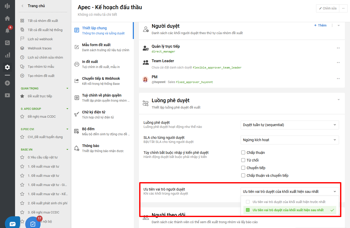Viewport: 350px width, 228px height.
Task: Collapse the QUAN TRỌNG group
Action: pyautogui.click(x=67, y=88)
